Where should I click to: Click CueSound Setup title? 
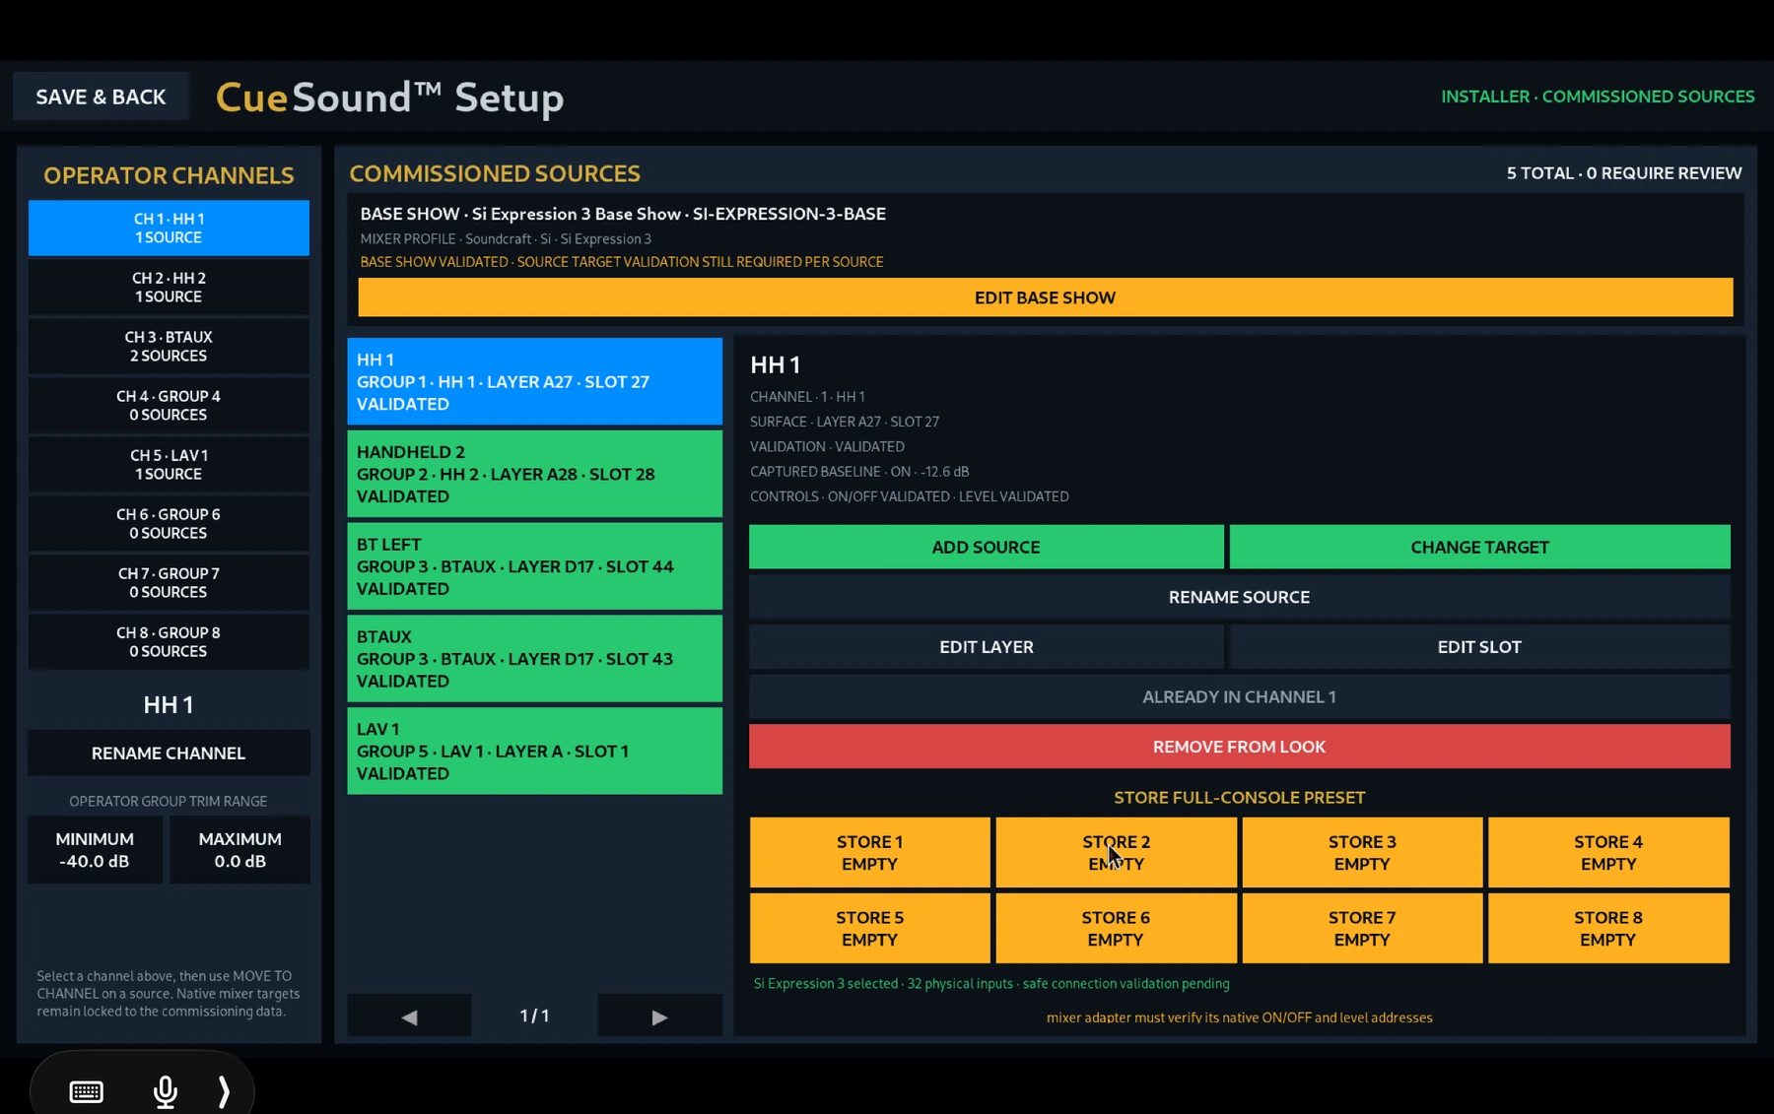389,97
